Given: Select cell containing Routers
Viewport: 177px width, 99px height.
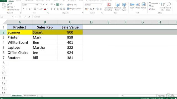Looking at the screenshot, I should (20, 58).
